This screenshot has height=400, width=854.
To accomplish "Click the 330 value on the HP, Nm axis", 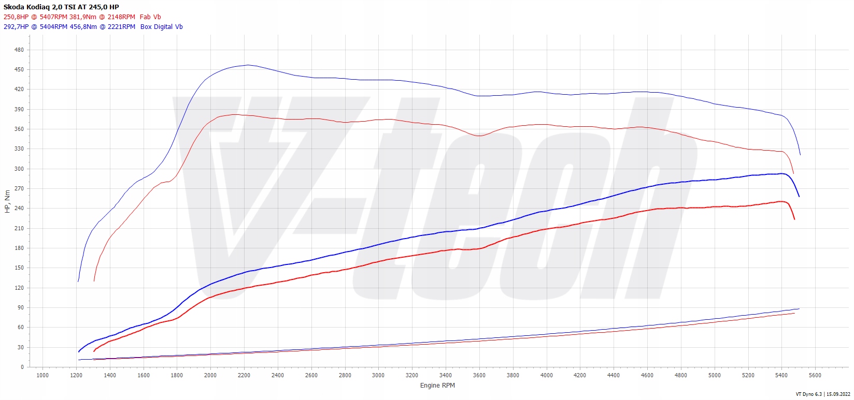I will [19, 149].
